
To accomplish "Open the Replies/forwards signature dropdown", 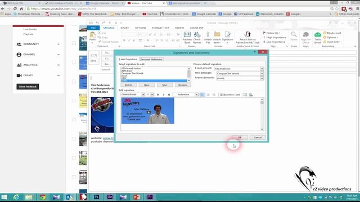I will 262,79.
